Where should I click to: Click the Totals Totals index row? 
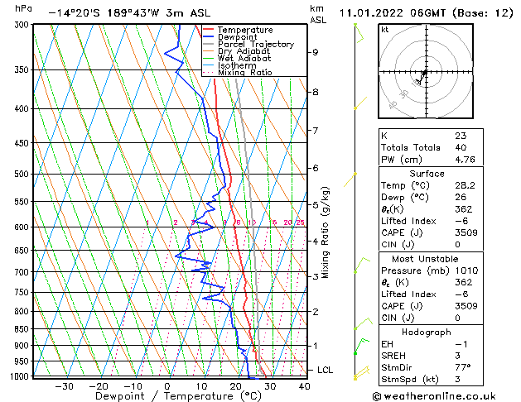(431, 147)
